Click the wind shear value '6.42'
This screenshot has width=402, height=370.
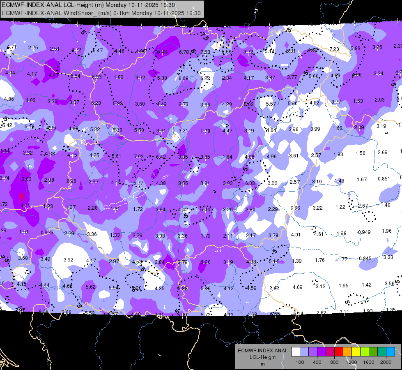(161, 157)
